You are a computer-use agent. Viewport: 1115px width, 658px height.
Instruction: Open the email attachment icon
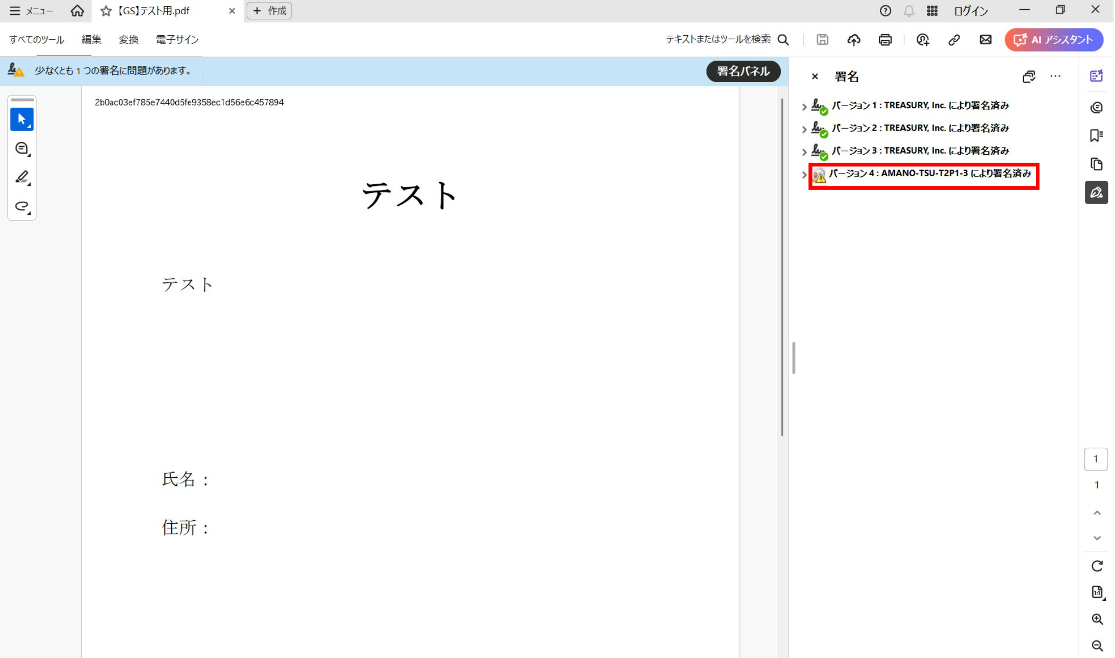[x=986, y=40]
